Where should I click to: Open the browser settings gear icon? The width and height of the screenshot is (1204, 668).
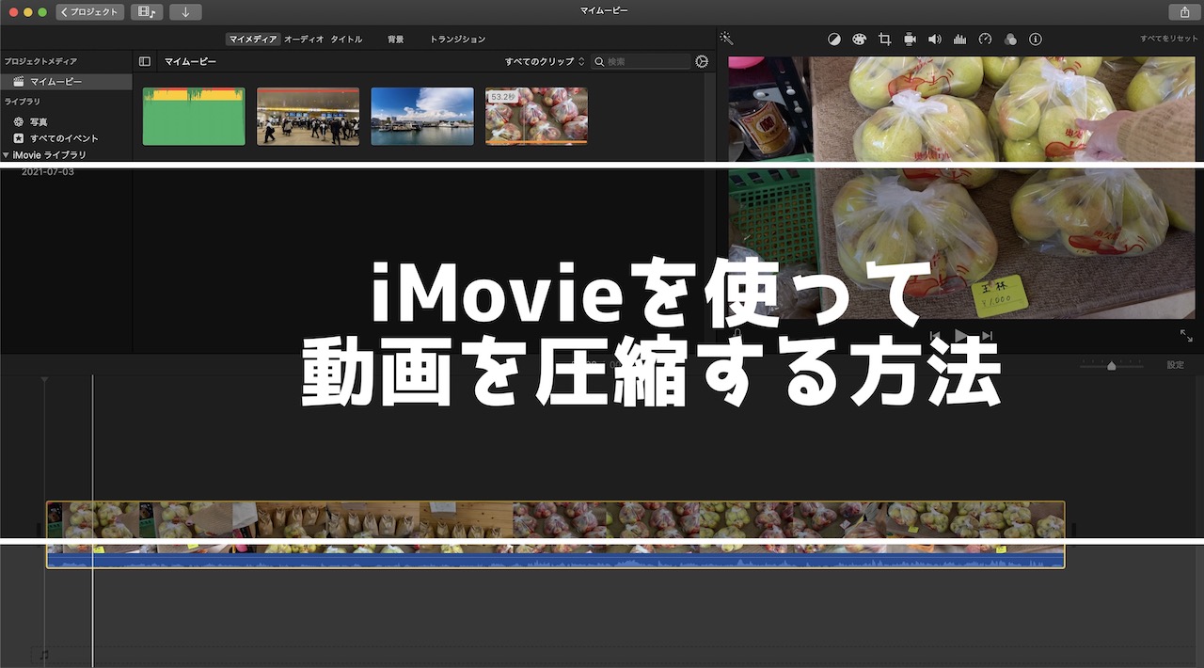point(702,61)
